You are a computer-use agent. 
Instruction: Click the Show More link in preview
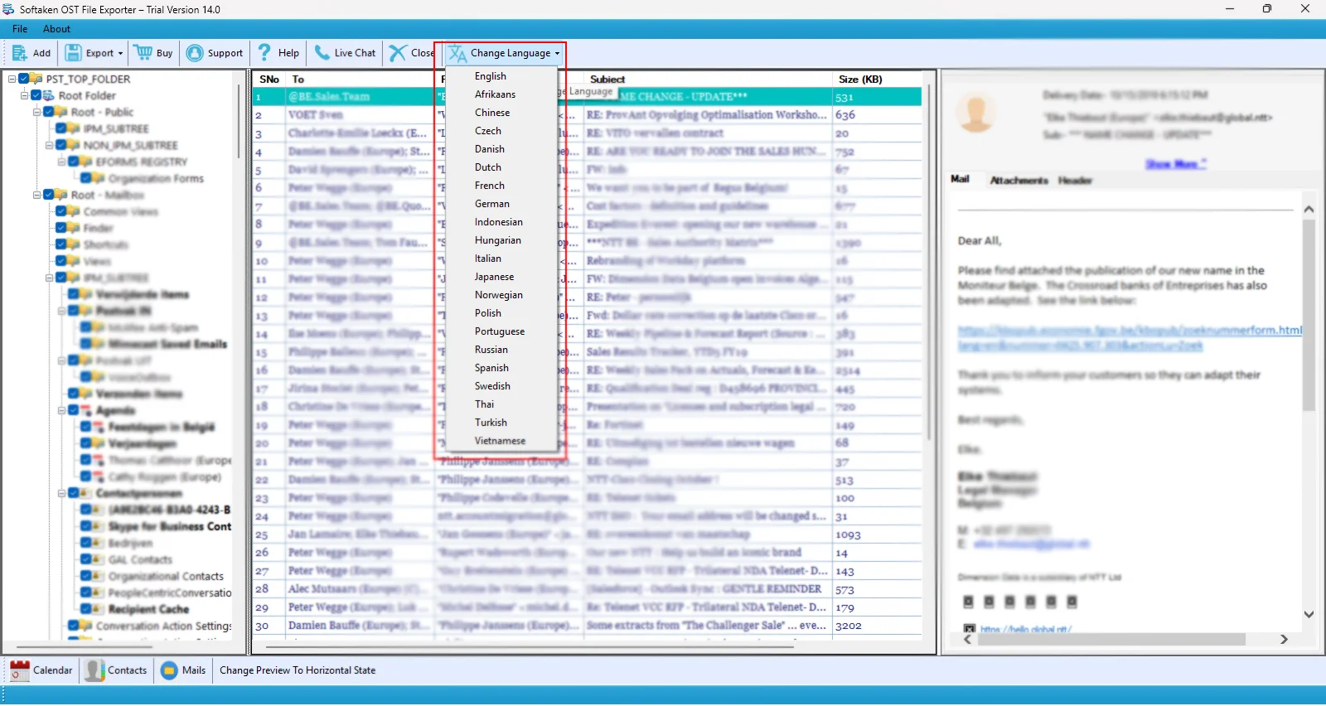(1175, 164)
